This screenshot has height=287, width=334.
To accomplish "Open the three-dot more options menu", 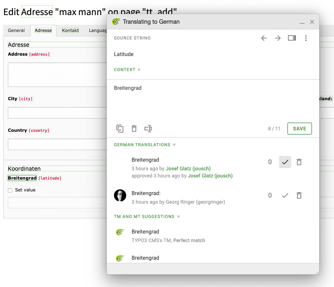I will (306, 38).
